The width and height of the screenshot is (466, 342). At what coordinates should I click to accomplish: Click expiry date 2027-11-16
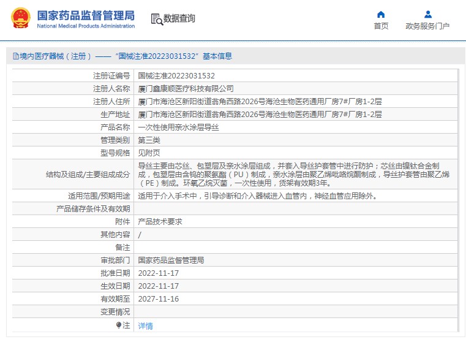tap(159, 299)
